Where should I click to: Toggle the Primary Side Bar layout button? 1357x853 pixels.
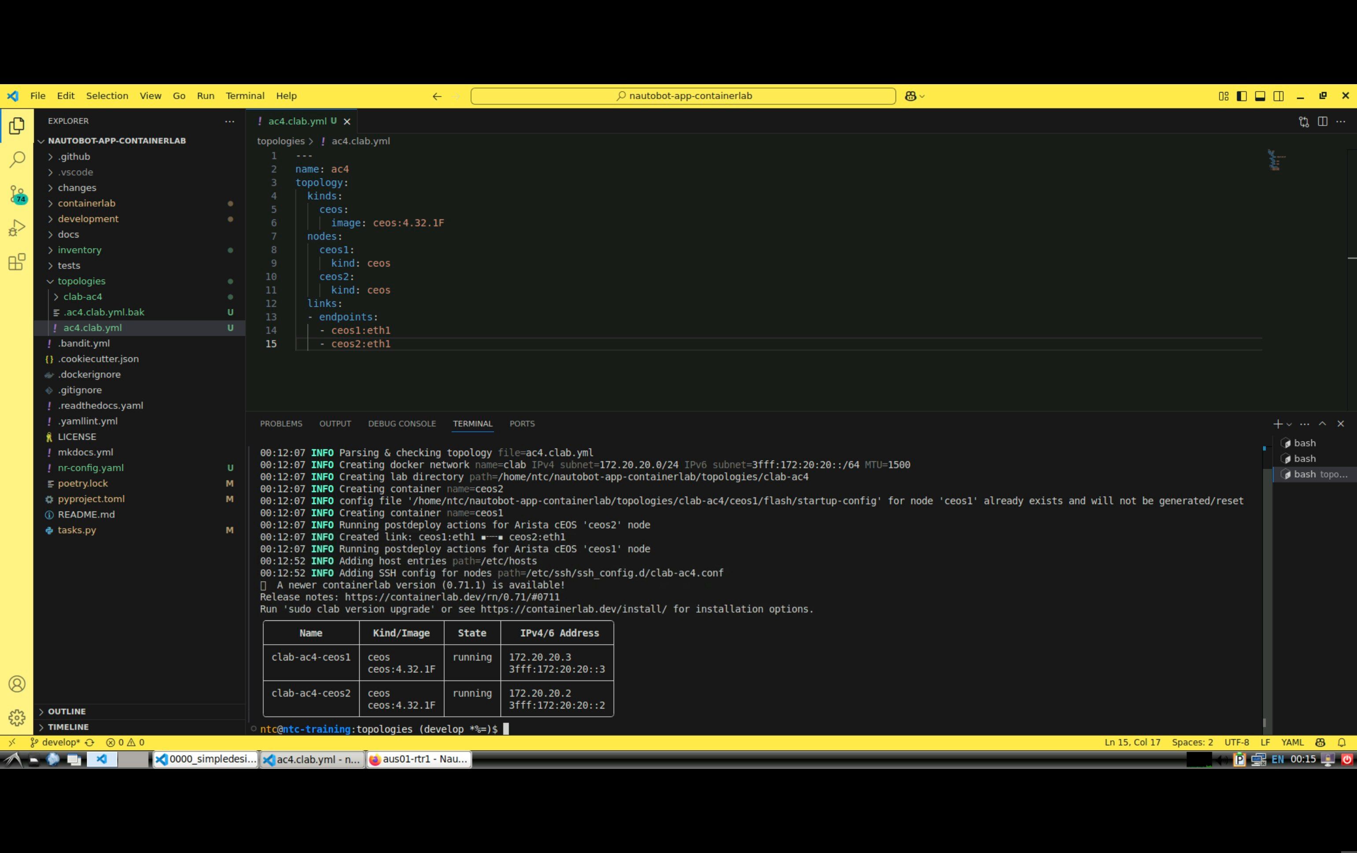(x=1242, y=96)
